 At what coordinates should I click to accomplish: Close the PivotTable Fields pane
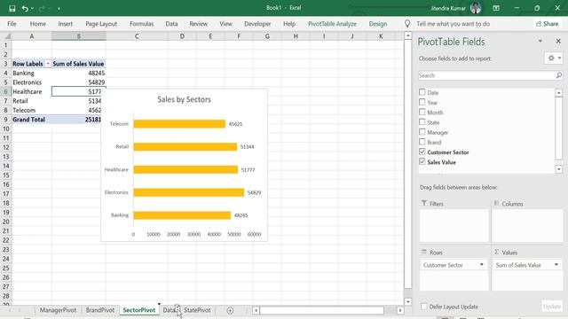[x=558, y=42]
